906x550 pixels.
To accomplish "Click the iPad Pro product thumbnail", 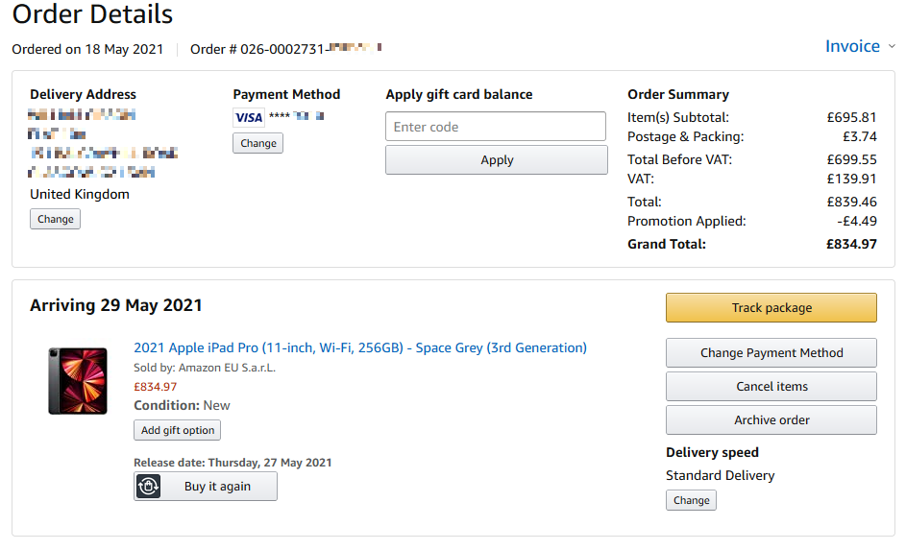I will click(78, 381).
